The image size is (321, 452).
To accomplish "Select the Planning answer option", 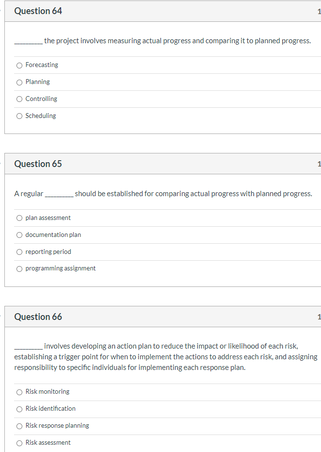I will 19,82.
